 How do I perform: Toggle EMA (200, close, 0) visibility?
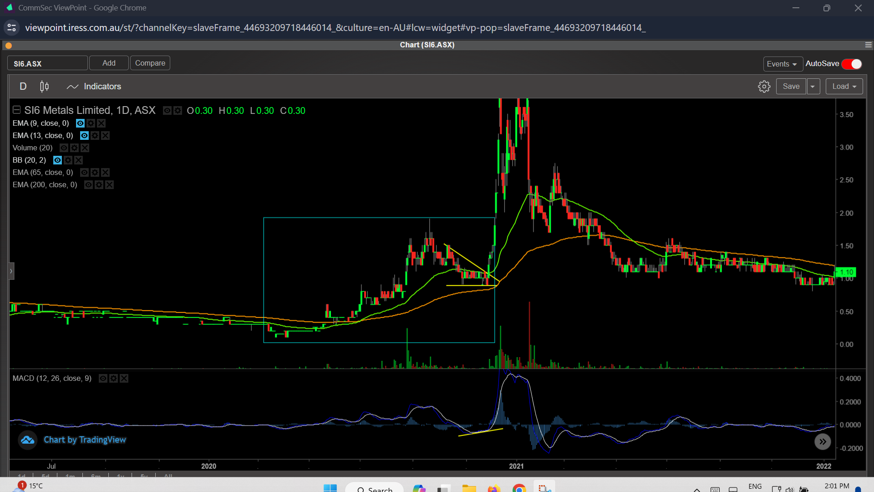88,185
